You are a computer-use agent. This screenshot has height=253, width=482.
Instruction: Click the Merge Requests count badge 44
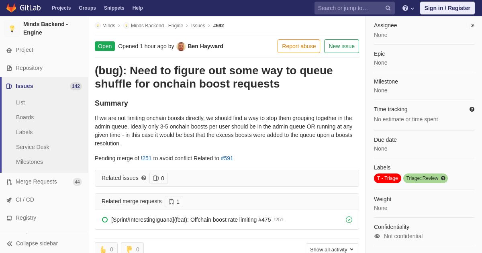[77, 182]
